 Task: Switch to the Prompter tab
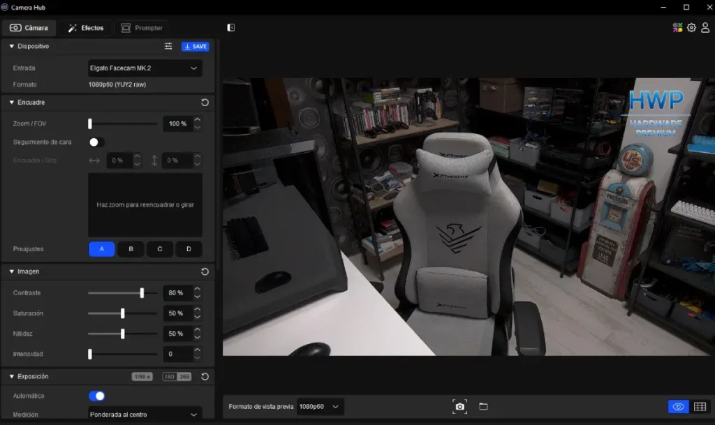pyautogui.click(x=142, y=28)
